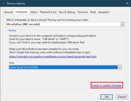This screenshot has width=131, height=102.
Task: Click Install or update firmware link
Action: [107, 85]
